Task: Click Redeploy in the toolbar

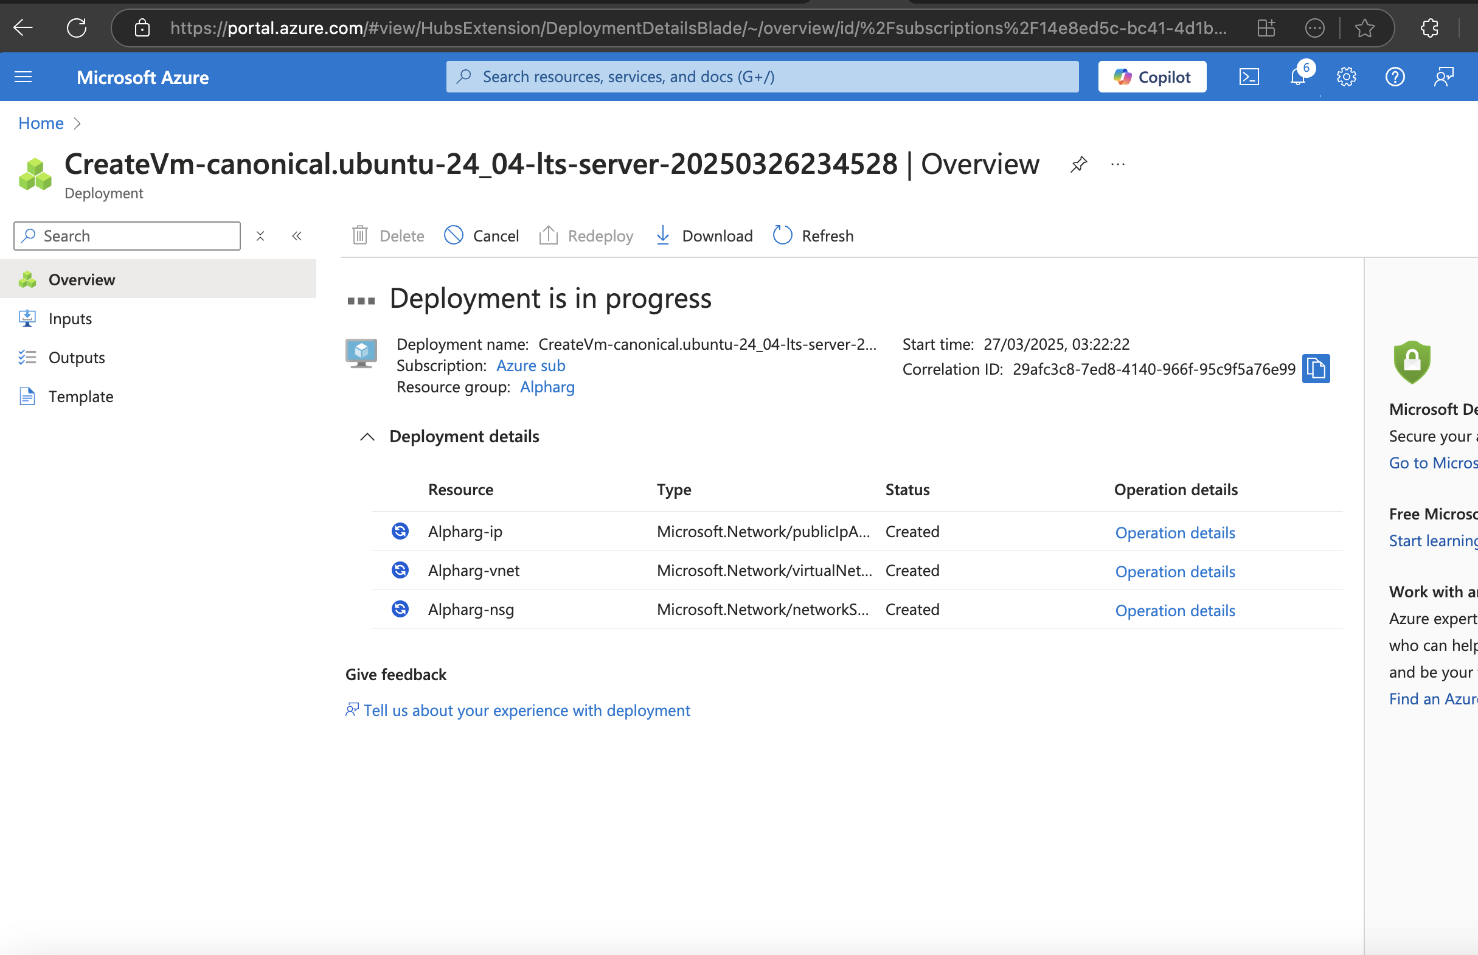Action: 586,235
